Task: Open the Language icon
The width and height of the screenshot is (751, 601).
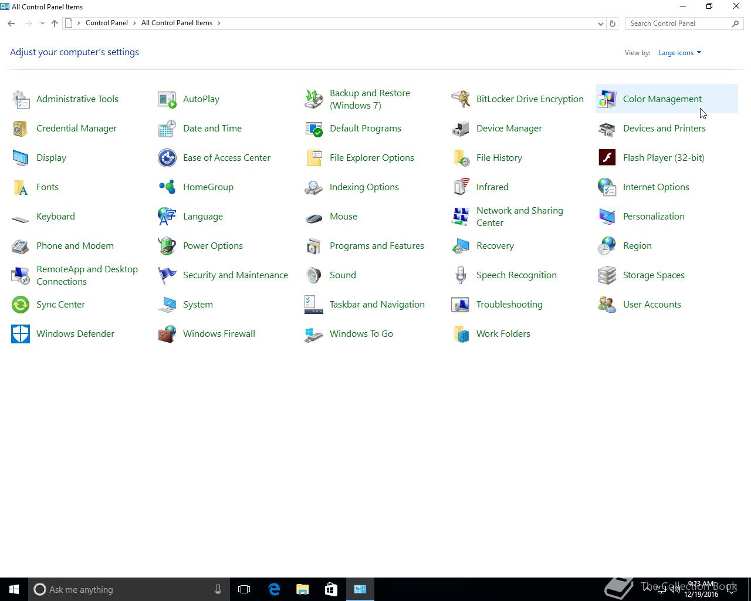Action: click(167, 217)
